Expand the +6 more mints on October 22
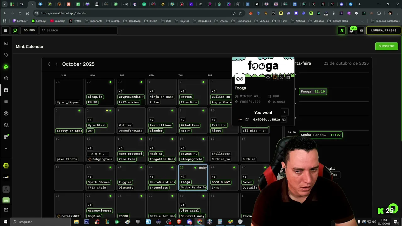Image resolution: width=402 pixels, height=226 pixels. tap(152, 177)
